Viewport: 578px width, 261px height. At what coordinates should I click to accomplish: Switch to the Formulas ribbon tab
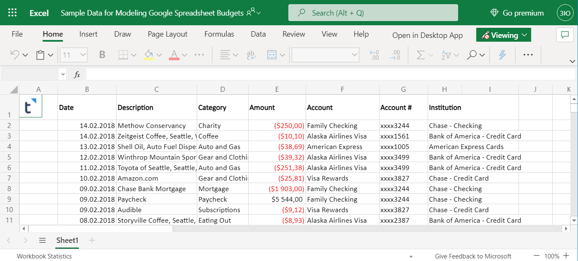pyautogui.click(x=219, y=34)
